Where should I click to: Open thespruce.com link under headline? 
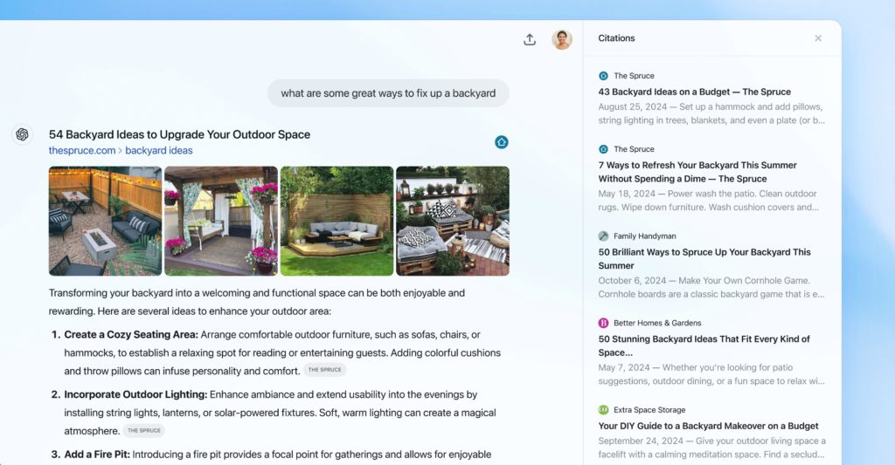tap(82, 150)
